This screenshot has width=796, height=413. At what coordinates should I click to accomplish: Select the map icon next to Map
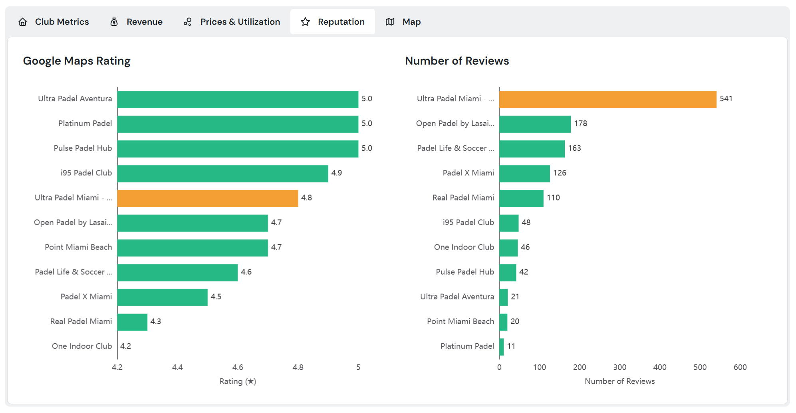point(390,22)
